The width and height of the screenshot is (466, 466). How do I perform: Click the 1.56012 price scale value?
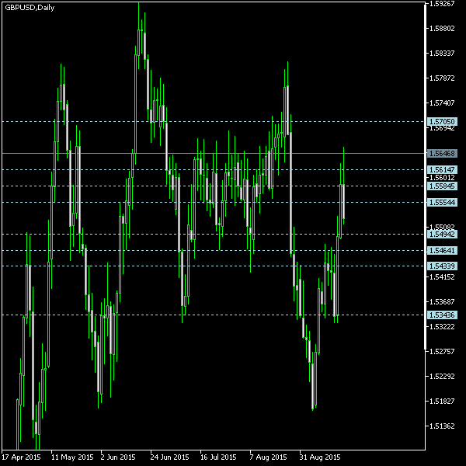pos(442,178)
